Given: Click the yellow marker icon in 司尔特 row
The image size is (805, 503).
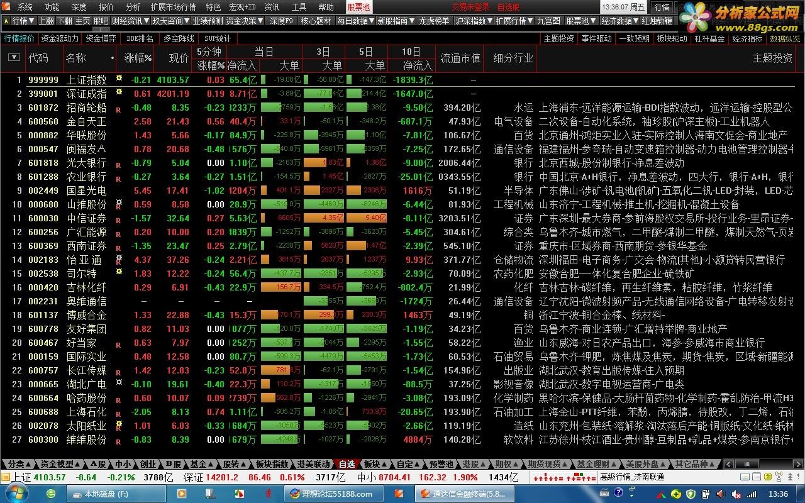Looking at the screenshot, I should pos(118,272).
